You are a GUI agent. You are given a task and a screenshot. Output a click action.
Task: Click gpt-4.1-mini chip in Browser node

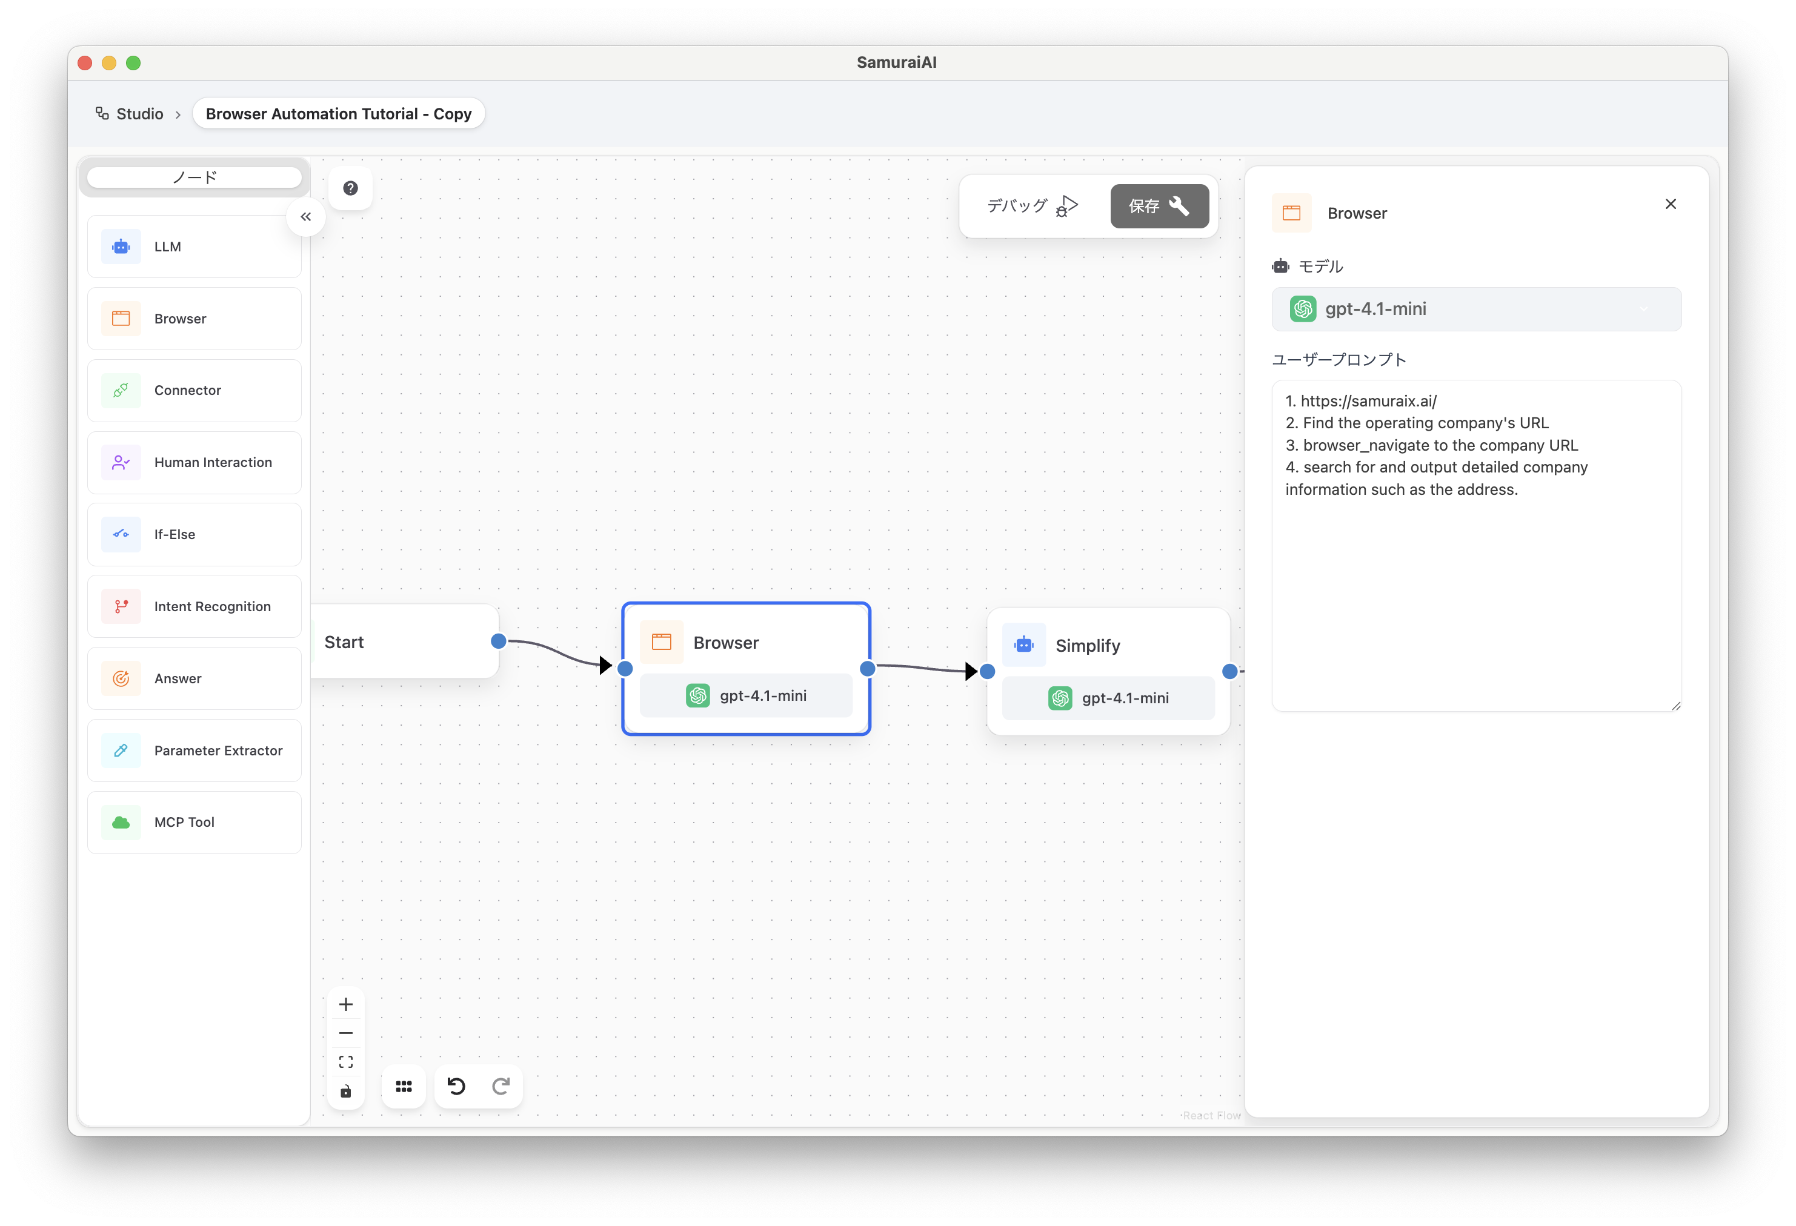tap(746, 695)
